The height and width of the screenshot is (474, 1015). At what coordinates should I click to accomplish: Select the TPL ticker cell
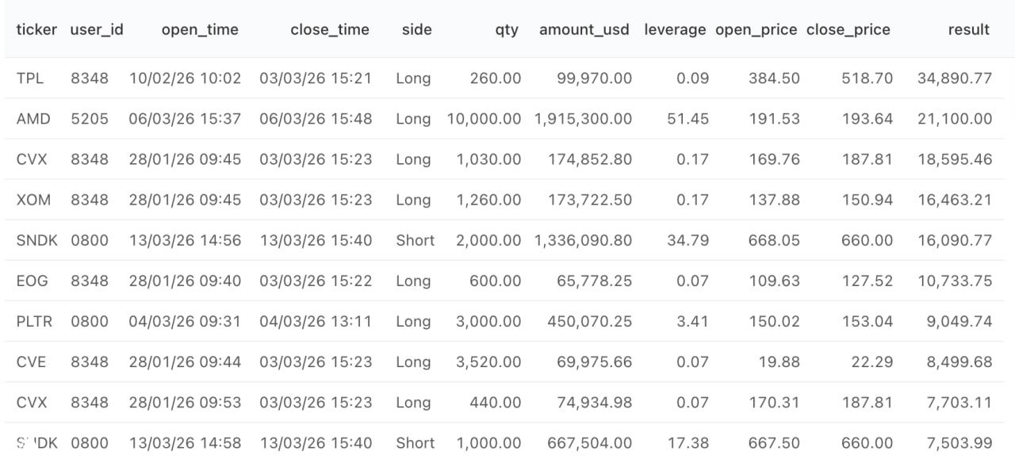(x=30, y=78)
